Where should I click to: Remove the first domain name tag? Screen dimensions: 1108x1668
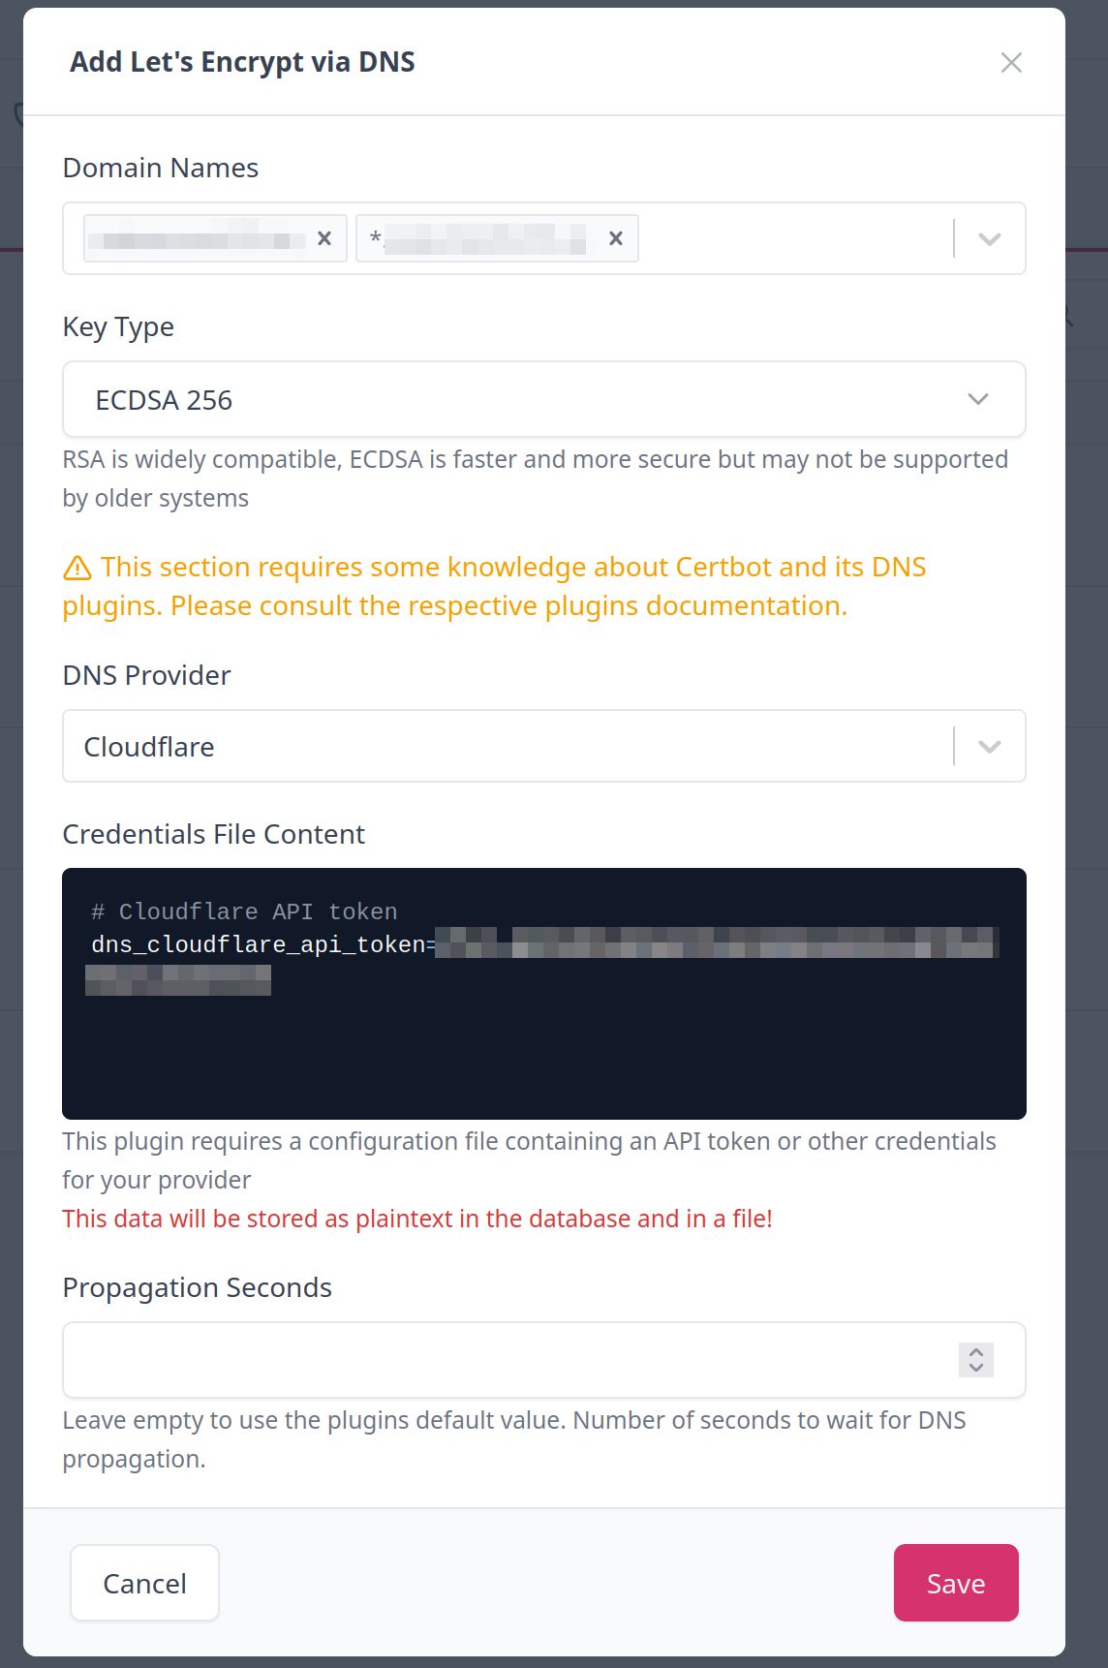coord(324,238)
